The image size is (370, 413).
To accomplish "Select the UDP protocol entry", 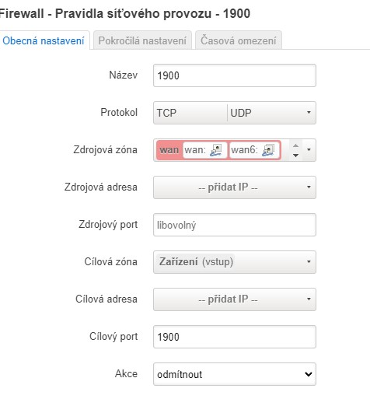I will pos(241,113).
